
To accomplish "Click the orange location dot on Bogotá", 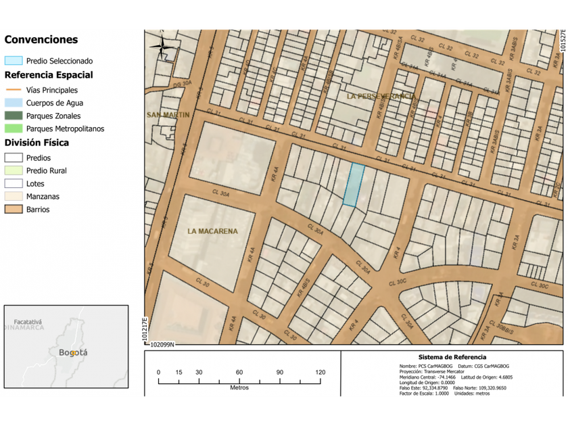I will 73,353.
